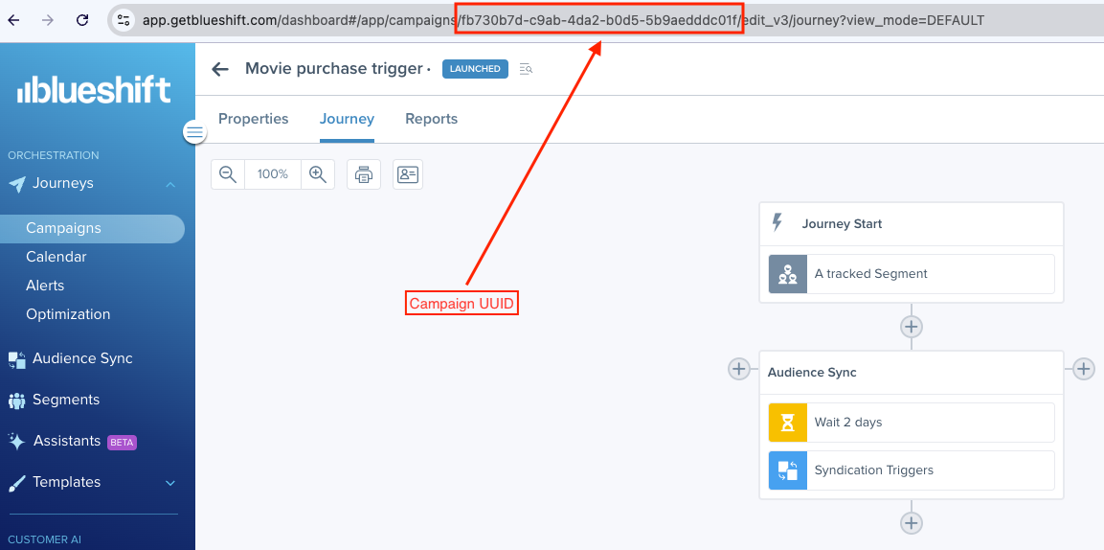Click the ORCHESTRATION section label

(x=54, y=155)
